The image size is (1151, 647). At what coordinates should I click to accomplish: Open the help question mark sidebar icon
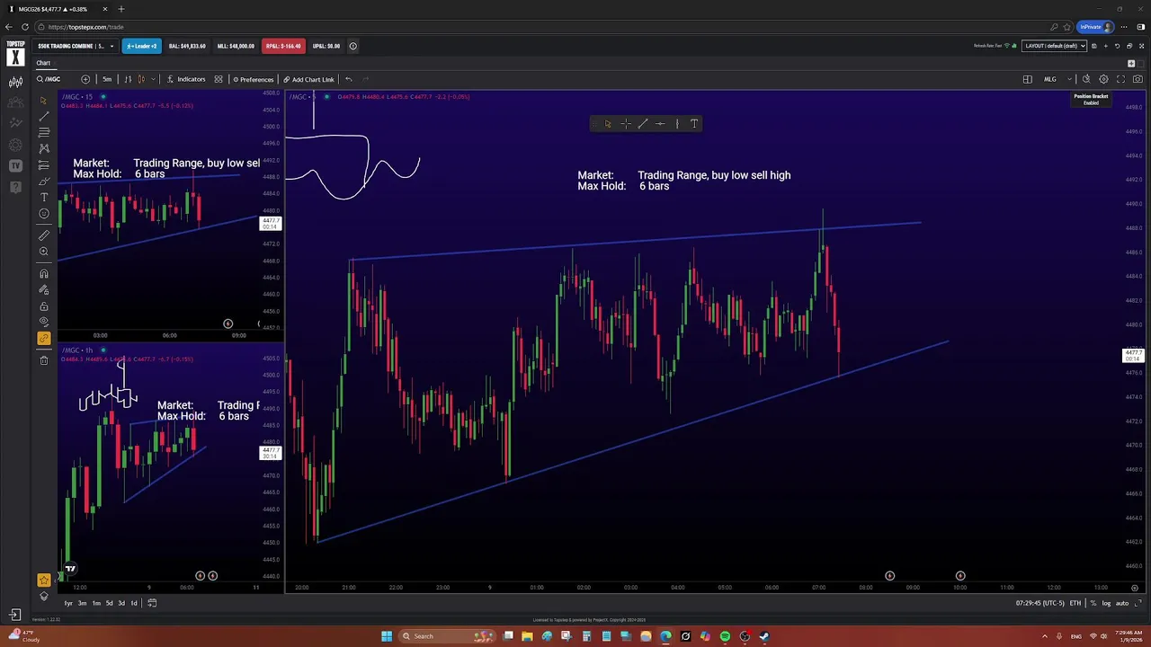[15, 187]
